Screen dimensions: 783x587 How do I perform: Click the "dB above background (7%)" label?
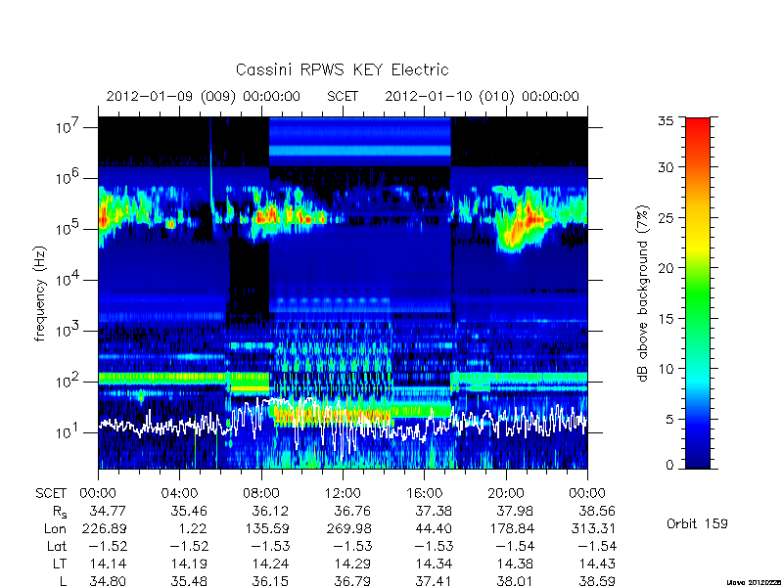643,293
